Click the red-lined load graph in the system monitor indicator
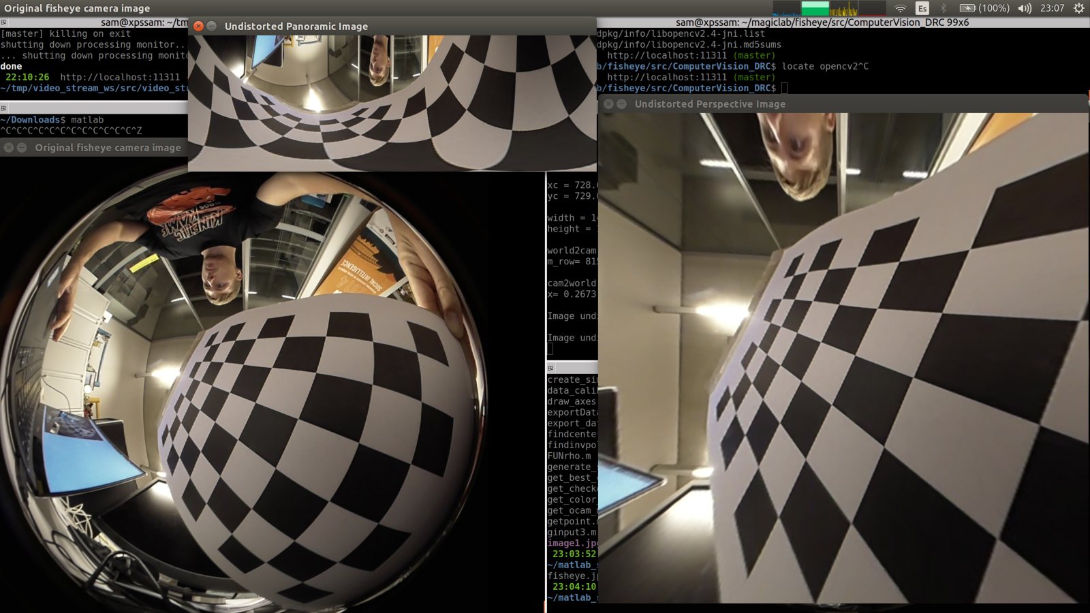 click(x=872, y=8)
